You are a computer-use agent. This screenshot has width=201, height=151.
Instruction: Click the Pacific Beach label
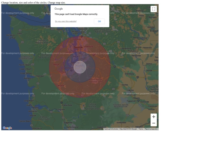[25, 65]
